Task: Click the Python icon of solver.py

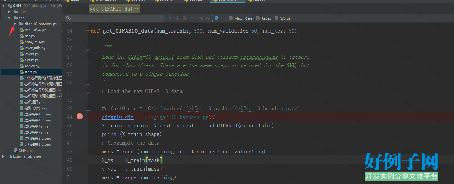Action: tap(21, 66)
